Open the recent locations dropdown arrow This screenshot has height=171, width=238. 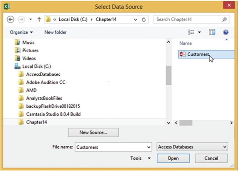(x=30, y=20)
